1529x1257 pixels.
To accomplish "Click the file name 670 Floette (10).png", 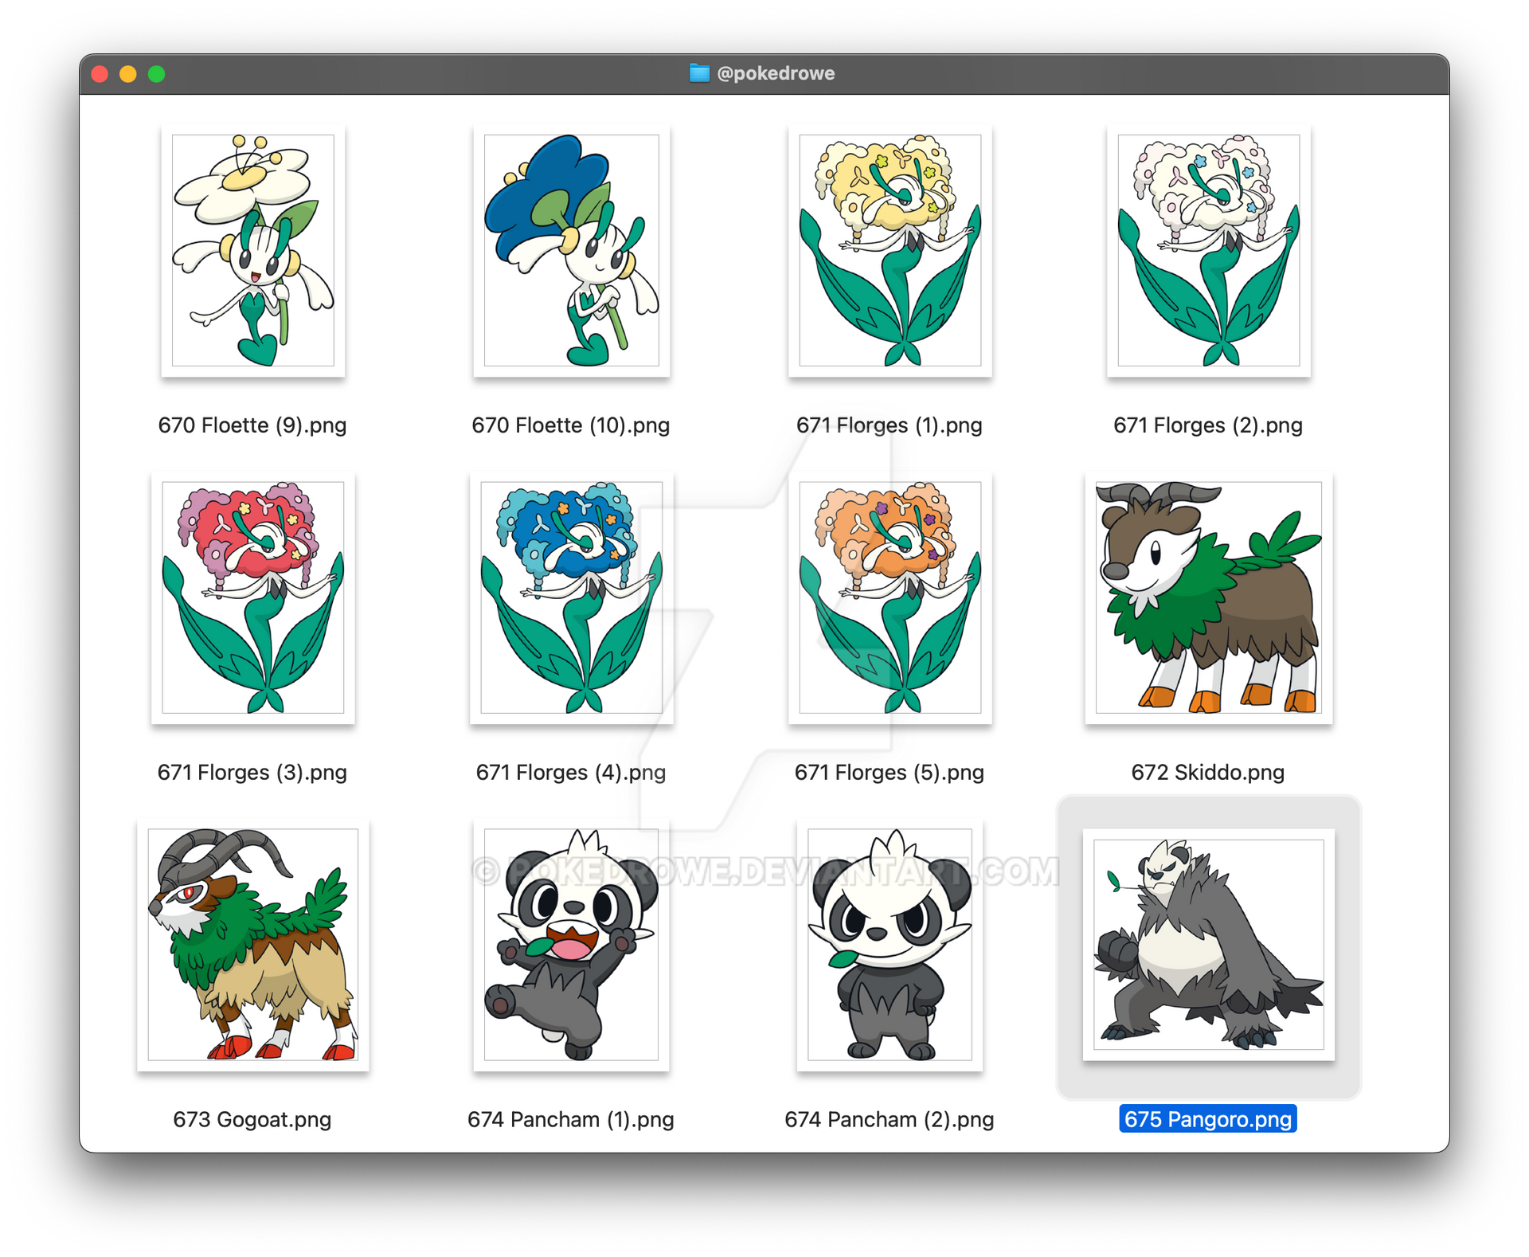I will [x=571, y=425].
